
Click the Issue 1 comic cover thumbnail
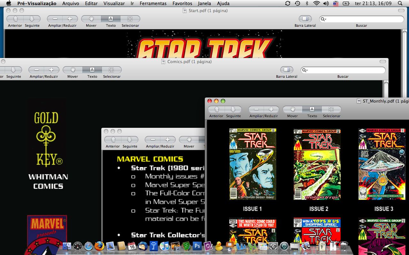pos(252,164)
